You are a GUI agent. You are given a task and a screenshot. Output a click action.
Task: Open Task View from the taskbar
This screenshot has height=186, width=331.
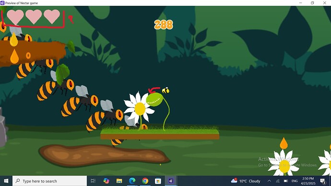tap(93, 181)
